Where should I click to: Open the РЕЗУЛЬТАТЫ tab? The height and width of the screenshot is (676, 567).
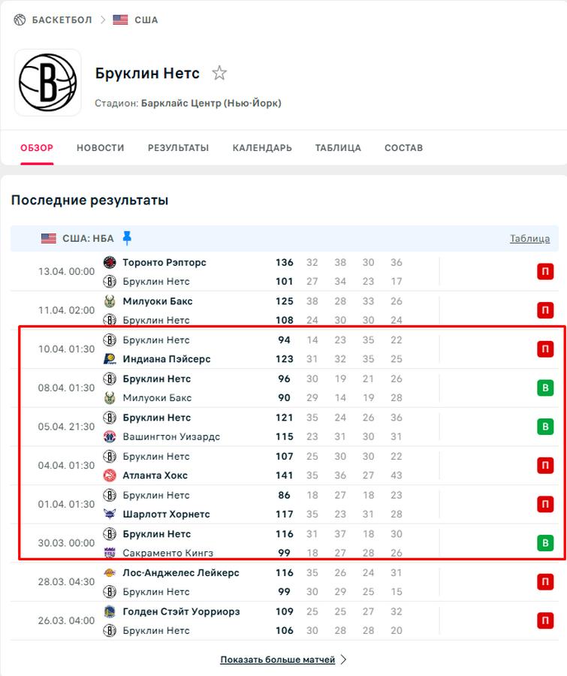point(178,148)
